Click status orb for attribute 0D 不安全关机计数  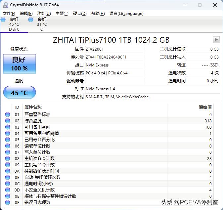point(8,190)
